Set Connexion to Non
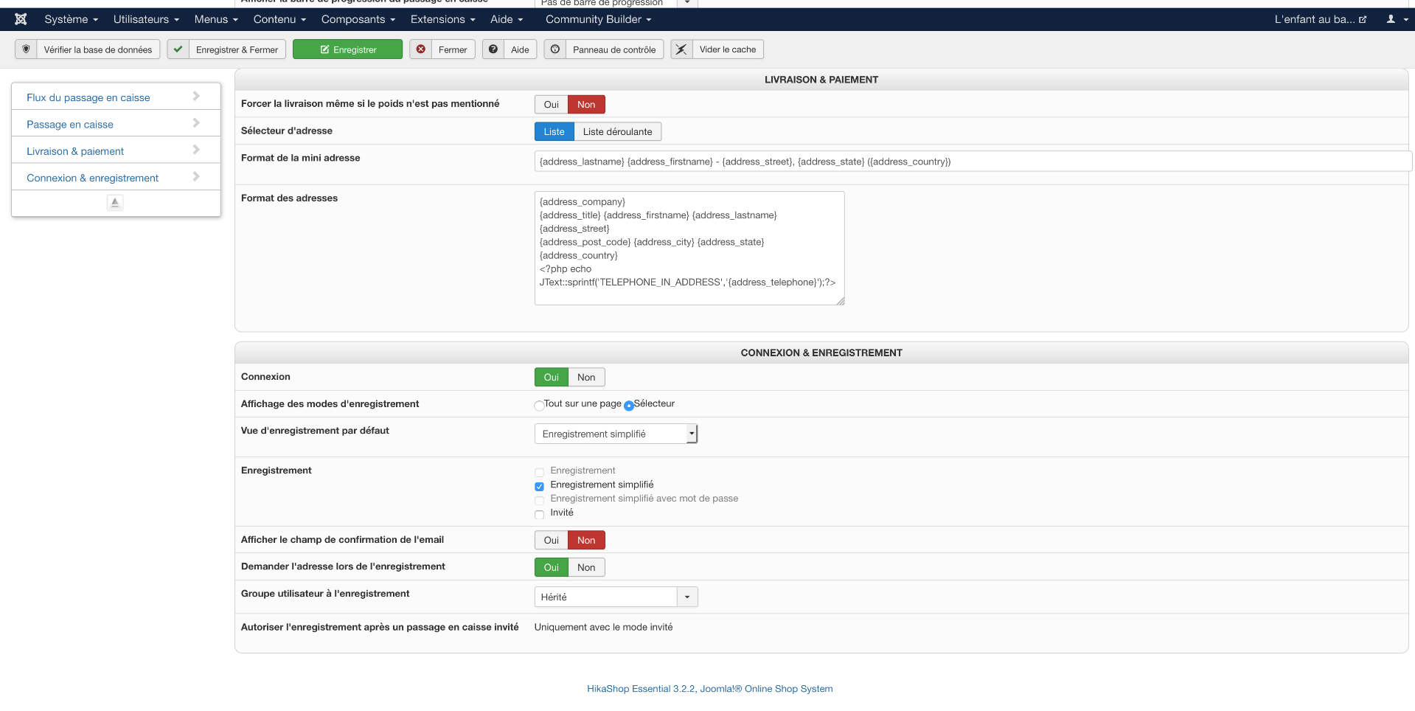The width and height of the screenshot is (1415, 711). (586, 378)
